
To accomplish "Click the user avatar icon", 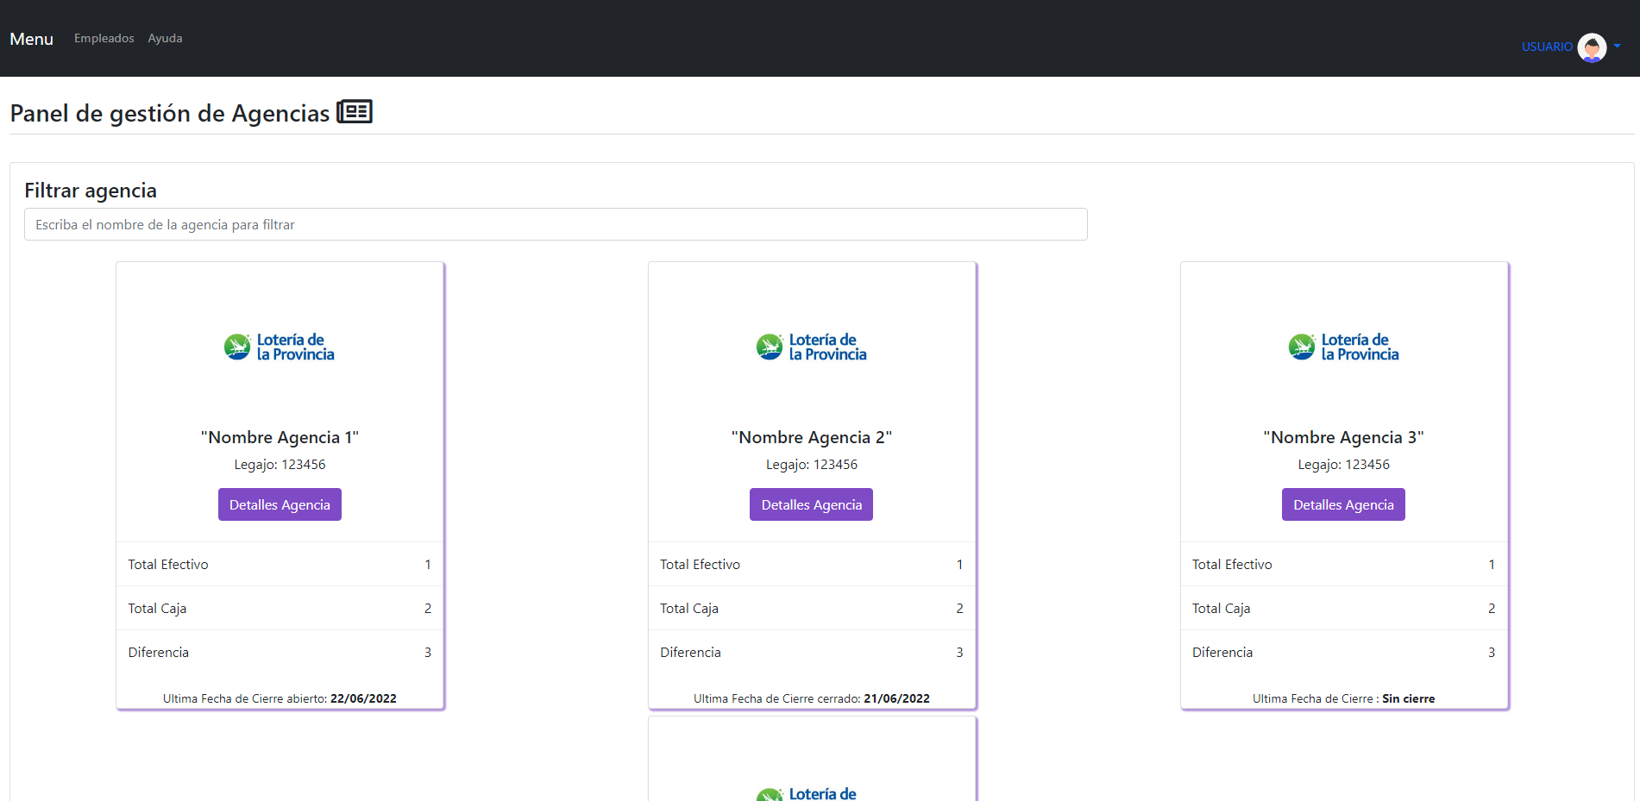I will (x=1592, y=47).
